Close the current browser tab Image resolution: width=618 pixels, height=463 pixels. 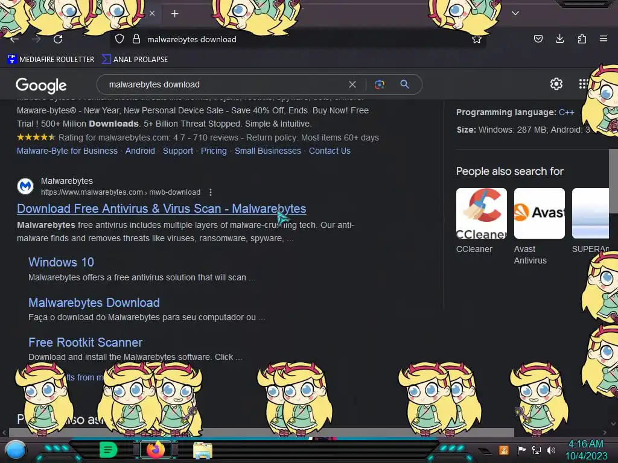152,14
